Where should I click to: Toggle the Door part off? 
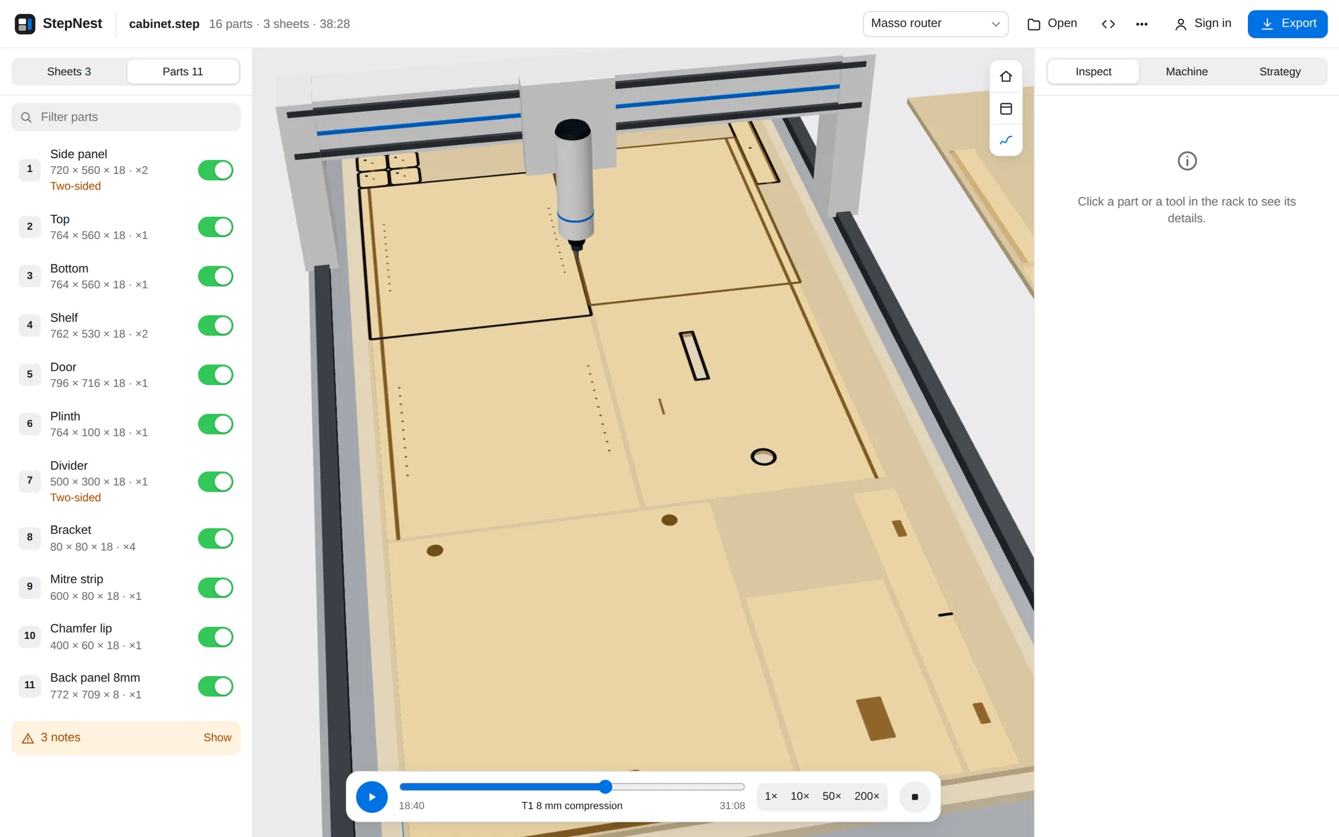point(216,374)
